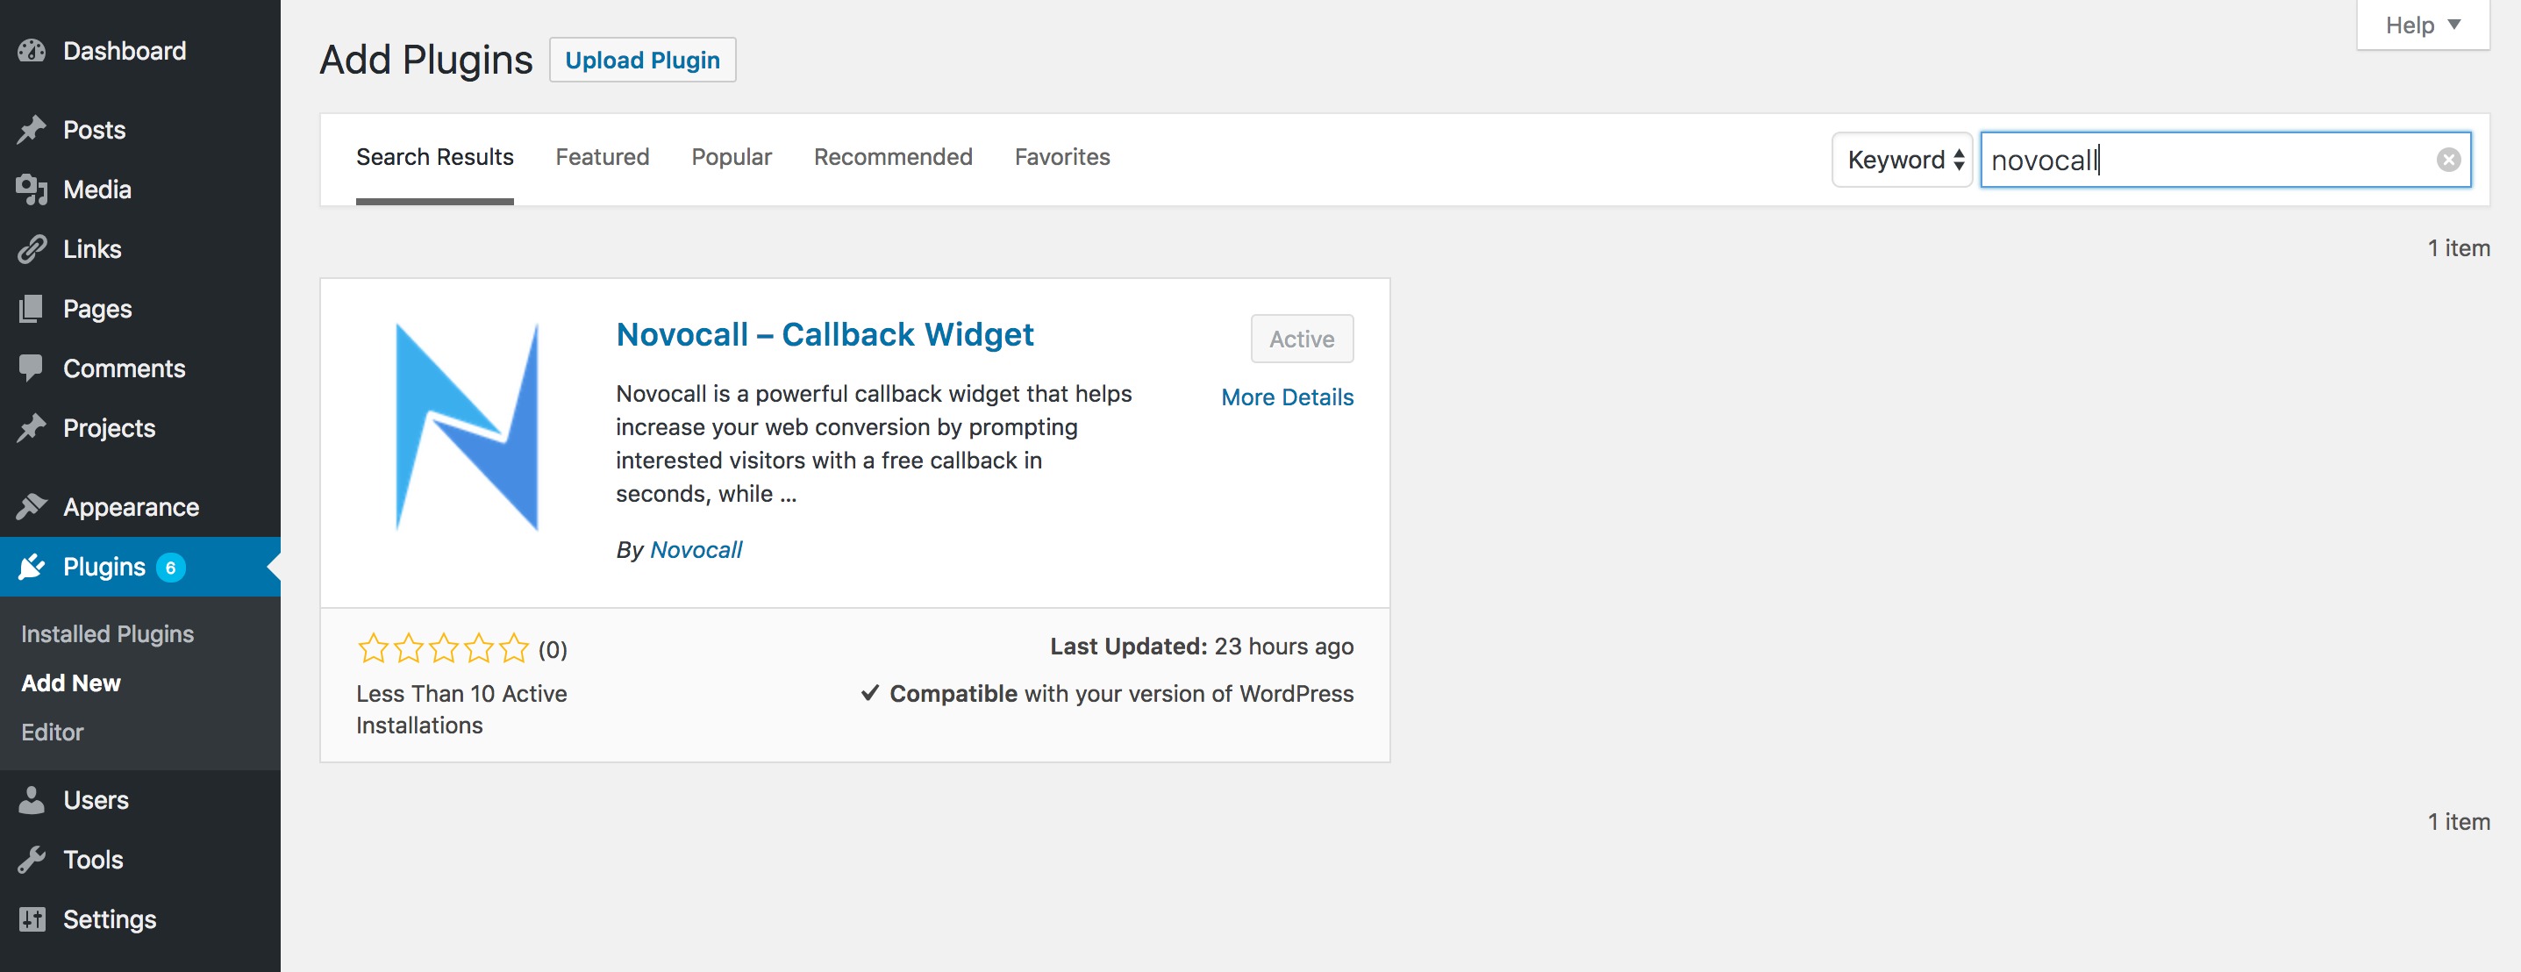Expand the Help panel
This screenshot has height=972, width=2521.
coord(2422,25)
